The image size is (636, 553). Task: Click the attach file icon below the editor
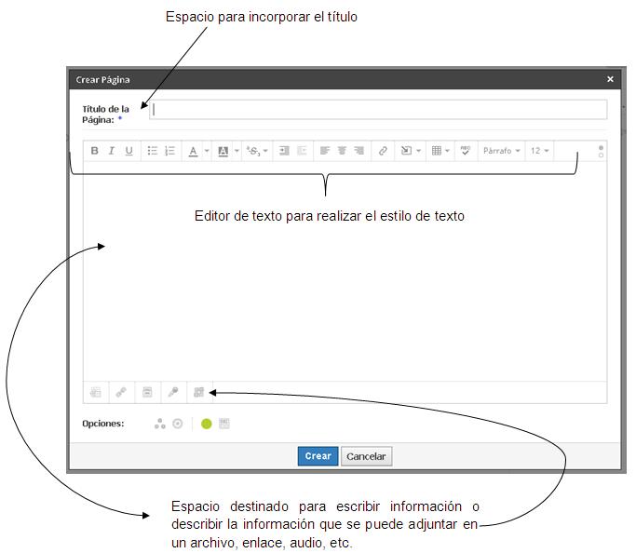pyautogui.click(x=96, y=392)
